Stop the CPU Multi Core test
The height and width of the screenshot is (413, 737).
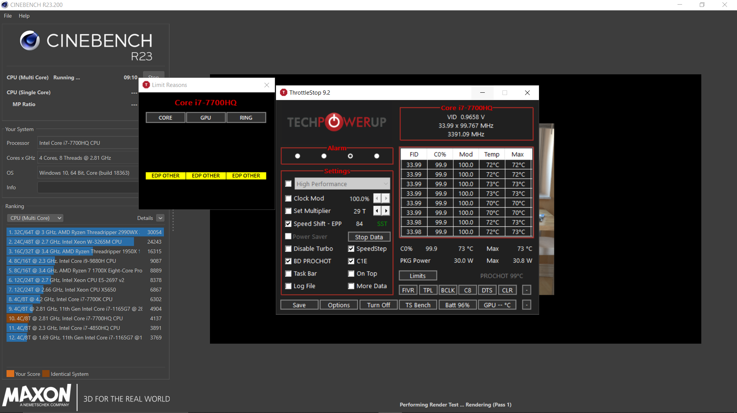point(154,74)
